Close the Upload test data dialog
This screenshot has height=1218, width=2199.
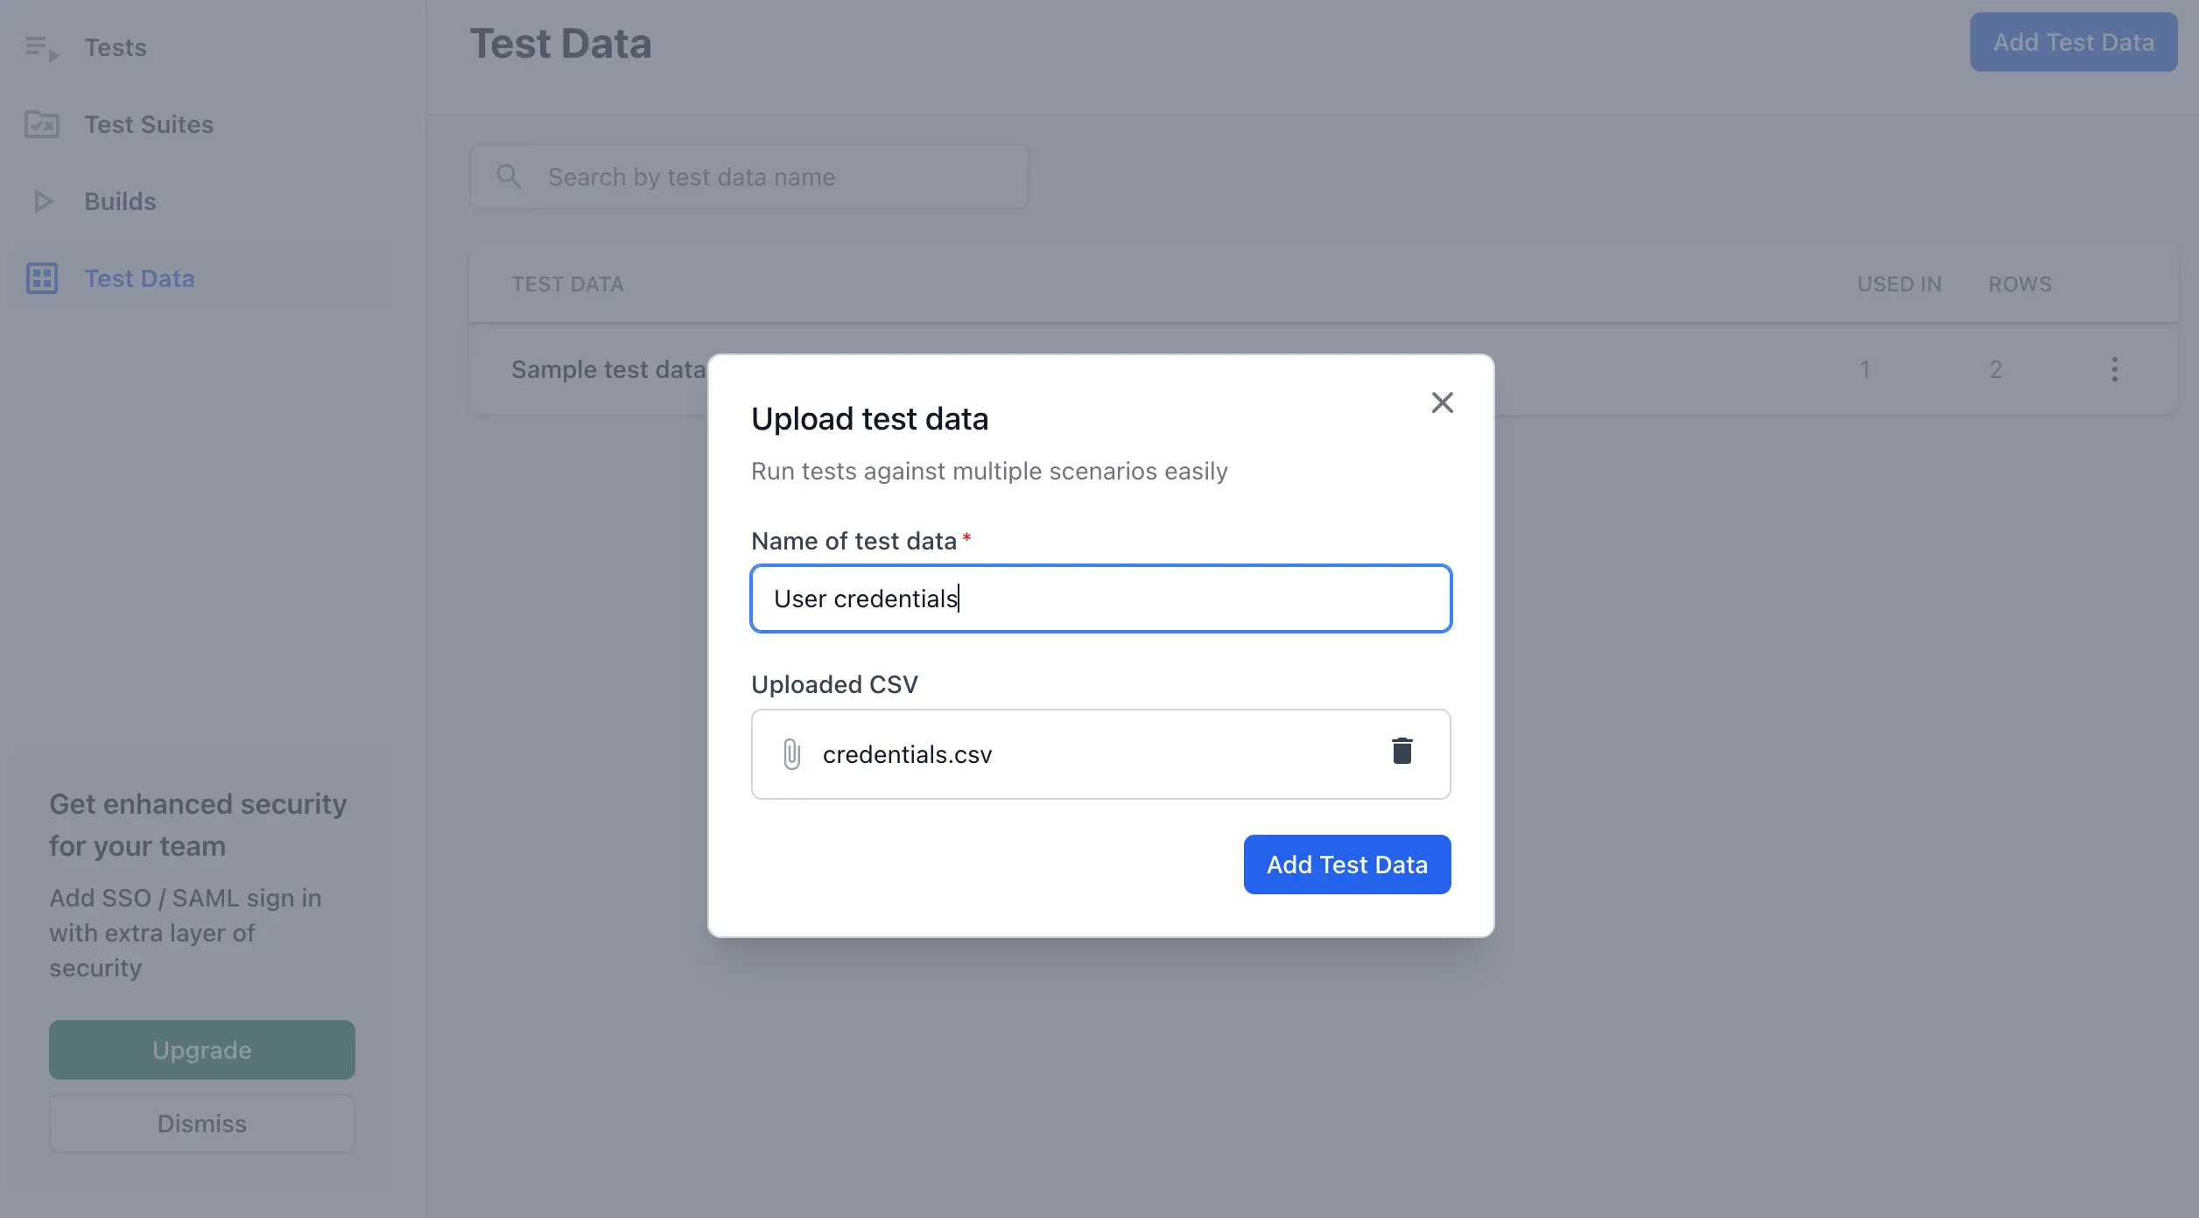[1442, 402]
